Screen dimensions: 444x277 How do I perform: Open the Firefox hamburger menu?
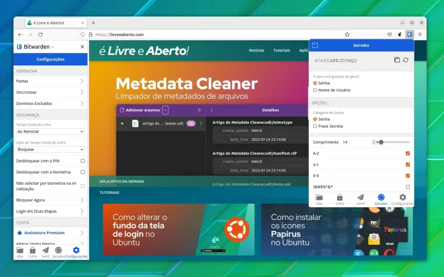(420, 34)
